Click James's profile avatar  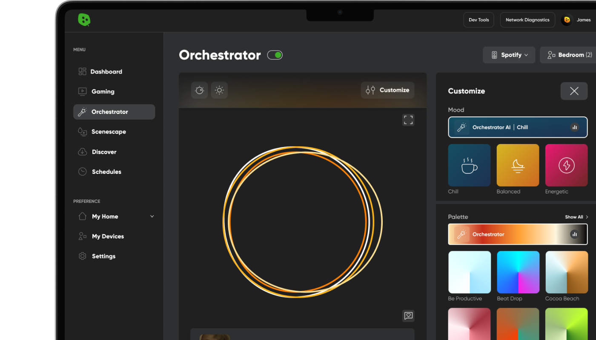click(567, 20)
